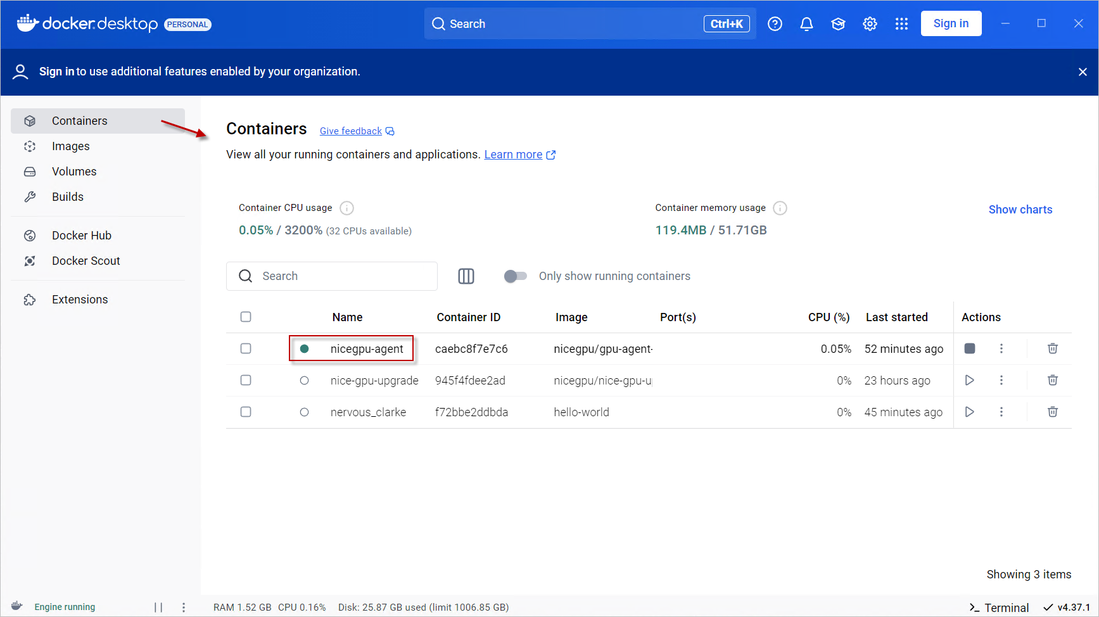Stop the nicegpu-agent container
Screen dimensions: 1099x617
[x=969, y=348]
